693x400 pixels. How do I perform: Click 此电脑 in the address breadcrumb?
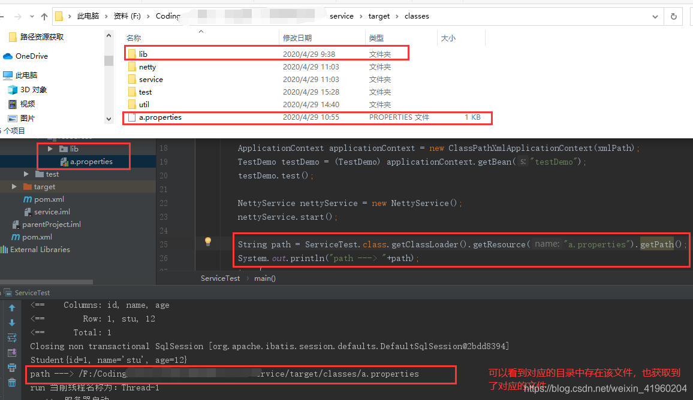coord(88,16)
